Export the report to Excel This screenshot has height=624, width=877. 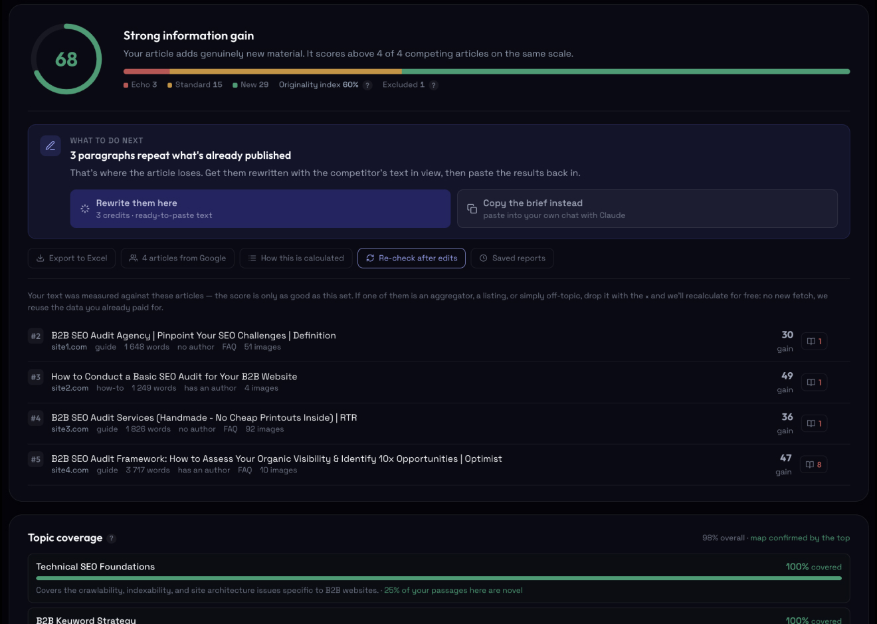72,258
